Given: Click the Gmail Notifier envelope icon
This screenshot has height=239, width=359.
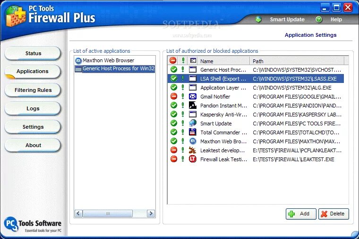Looking at the screenshot, I should [x=193, y=97].
